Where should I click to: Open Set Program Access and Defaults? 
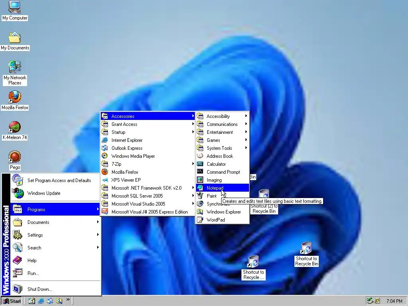[55, 180]
